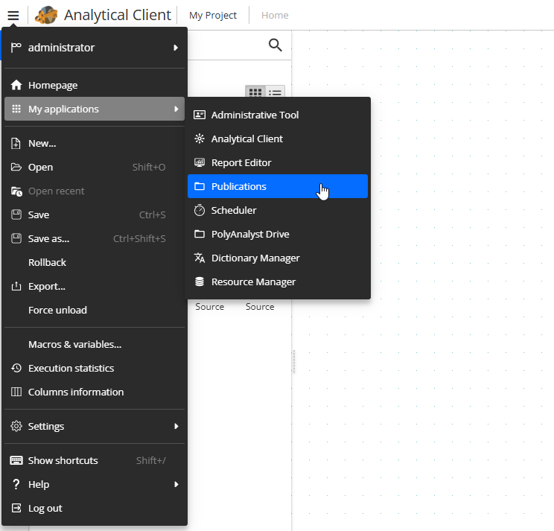Screen dimensions: 554x531
Task: Open Dictionary Manager translation icon
Action: tap(200, 258)
